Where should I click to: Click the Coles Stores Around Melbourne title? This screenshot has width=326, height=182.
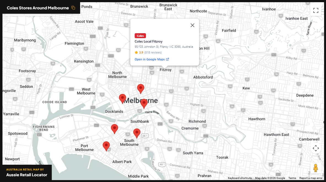(x=38, y=8)
